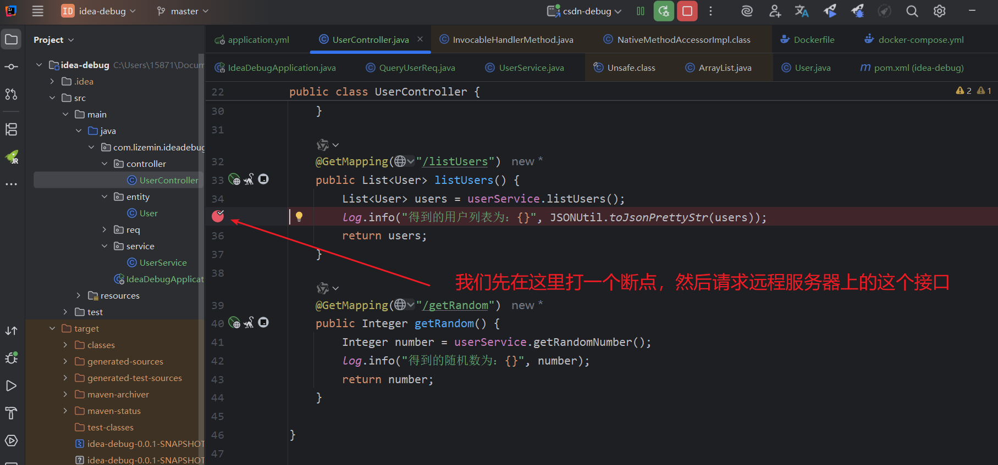The height and width of the screenshot is (465, 998).
Task: Open the Commit tool window
Action: pyautogui.click(x=11, y=66)
